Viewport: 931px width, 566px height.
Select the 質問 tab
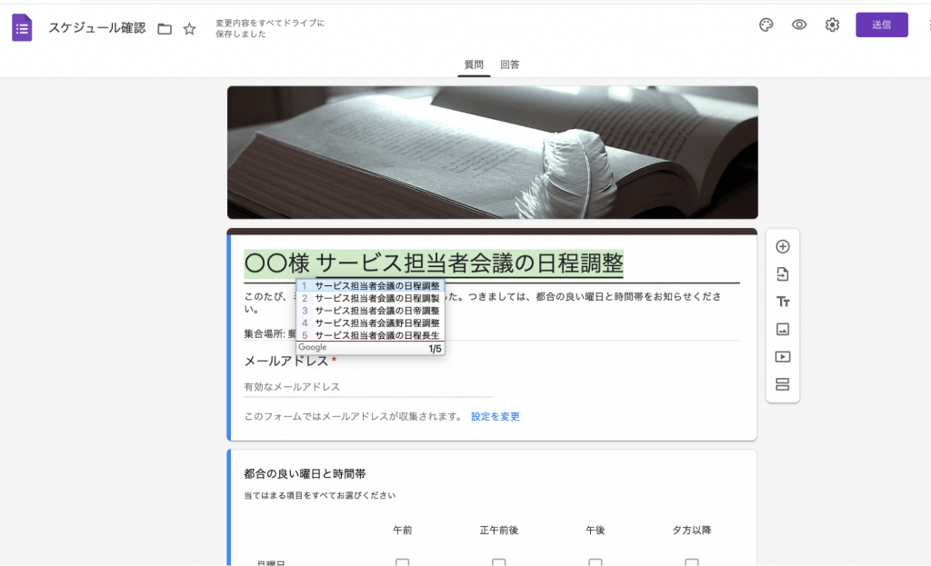tap(474, 65)
